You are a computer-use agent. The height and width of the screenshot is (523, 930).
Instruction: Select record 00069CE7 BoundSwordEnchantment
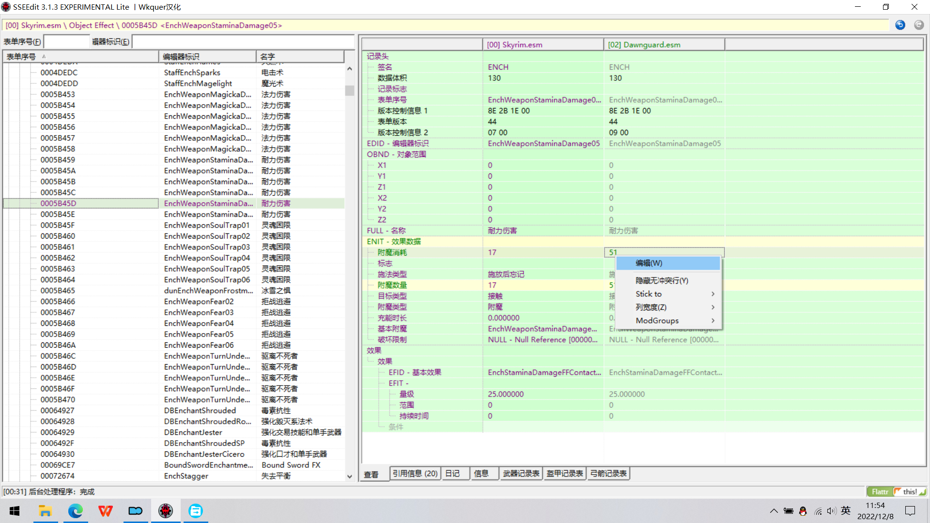174,465
